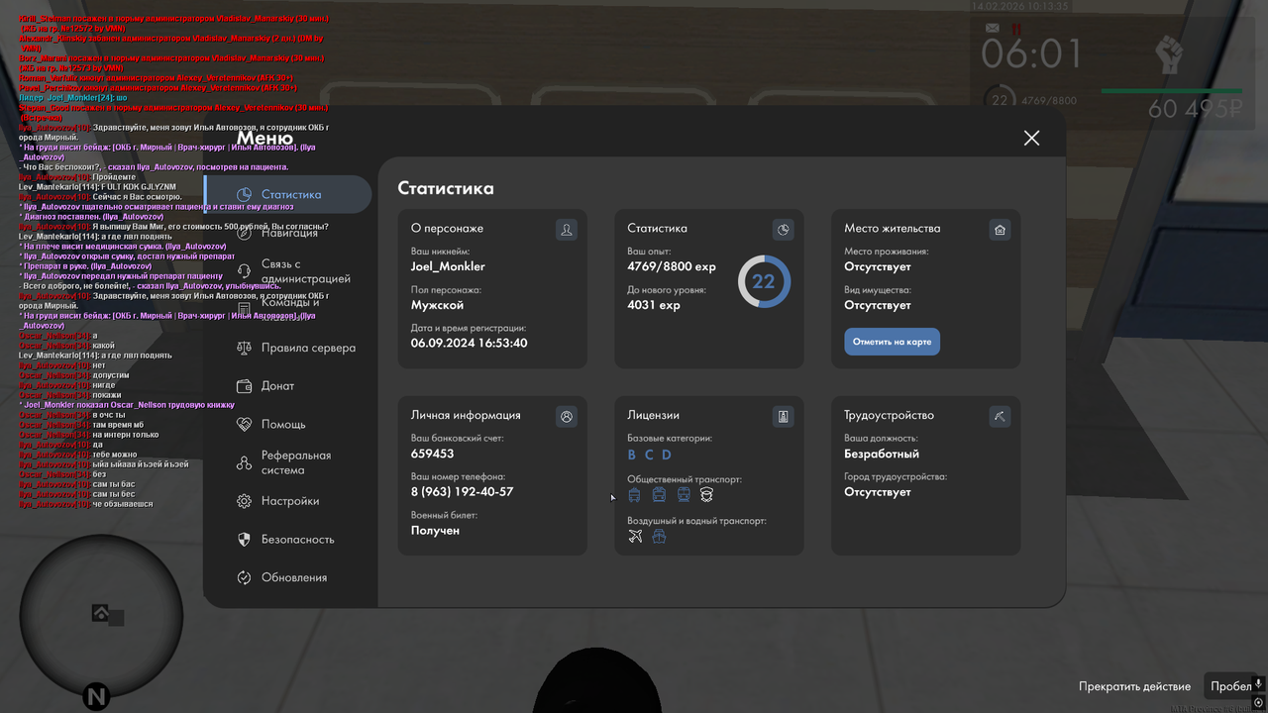Click the shield icon beside Безопасность
Viewport: 1268px width, 713px height.
pos(244,540)
